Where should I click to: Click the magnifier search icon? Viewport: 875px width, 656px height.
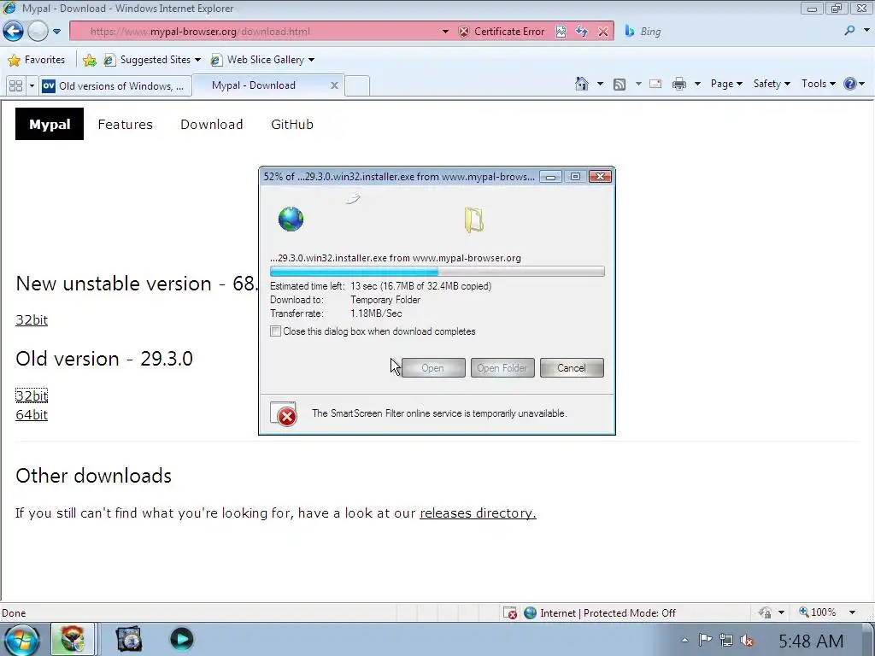pyautogui.click(x=849, y=31)
